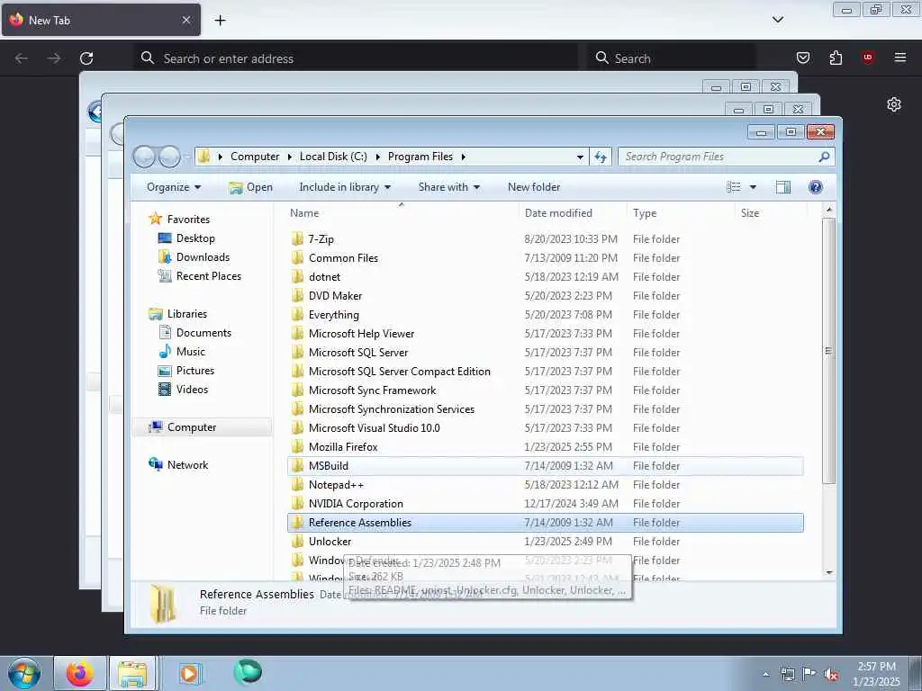Select the Notepad++ folder
922x691 pixels.
coord(336,485)
